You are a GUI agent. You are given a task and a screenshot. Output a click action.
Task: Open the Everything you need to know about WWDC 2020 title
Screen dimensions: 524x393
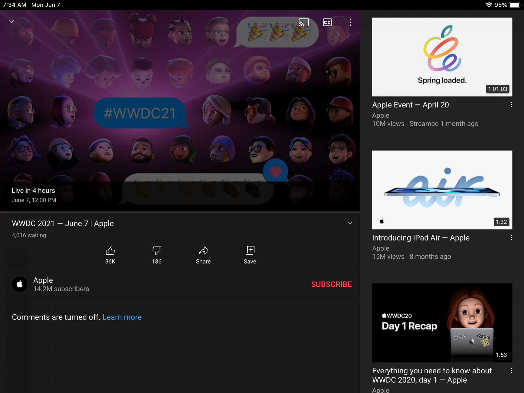(x=432, y=375)
